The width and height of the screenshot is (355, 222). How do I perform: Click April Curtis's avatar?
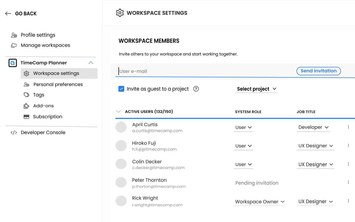point(121,127)
